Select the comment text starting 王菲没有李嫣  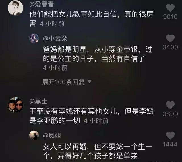pos(91,116)
